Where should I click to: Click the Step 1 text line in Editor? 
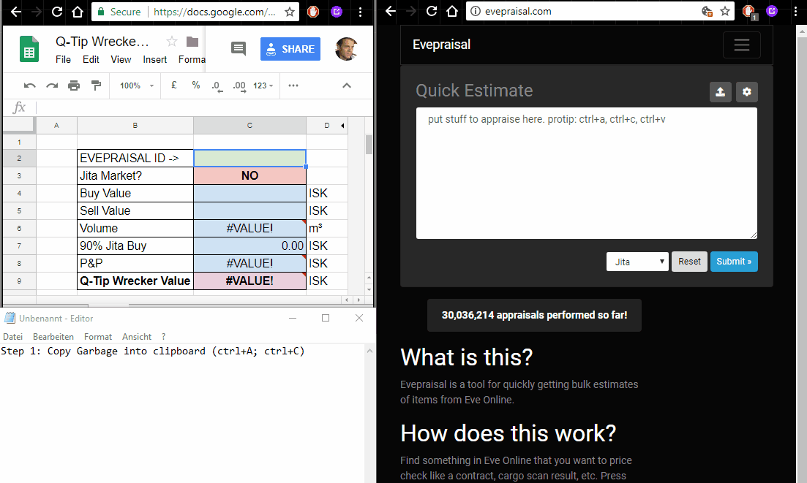152,351
